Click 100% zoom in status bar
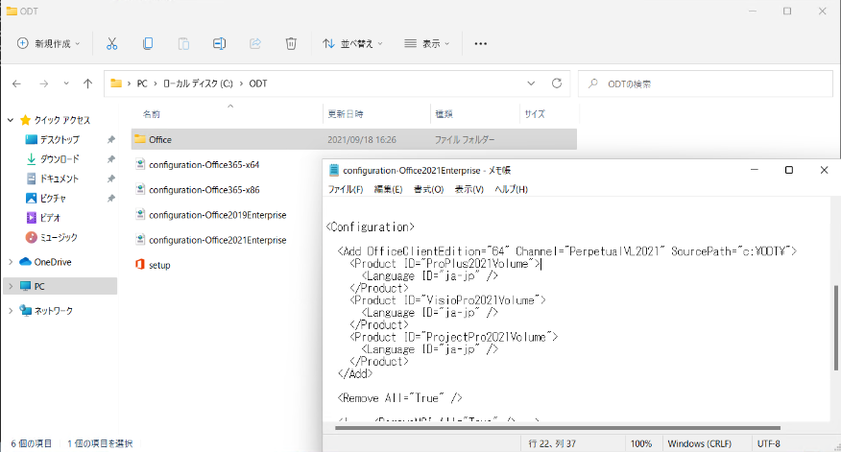The height and width of the screenshot is (452, 841). 641,444
